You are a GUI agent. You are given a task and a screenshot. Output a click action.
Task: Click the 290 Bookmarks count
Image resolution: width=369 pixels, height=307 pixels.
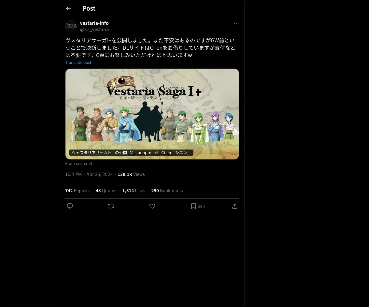coord(167,190)
